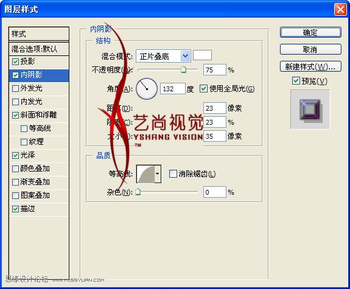The image size is (350, 289).
Task: Click the 杂色 noise slider handle
Action: tap(138, 192)
